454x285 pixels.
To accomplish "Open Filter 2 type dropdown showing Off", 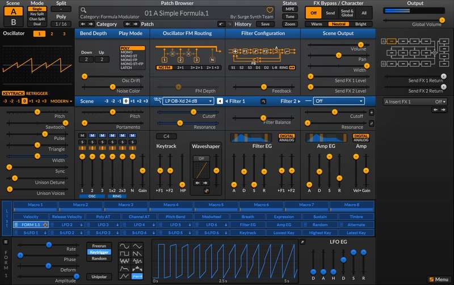I will click(x=338, y=101).
